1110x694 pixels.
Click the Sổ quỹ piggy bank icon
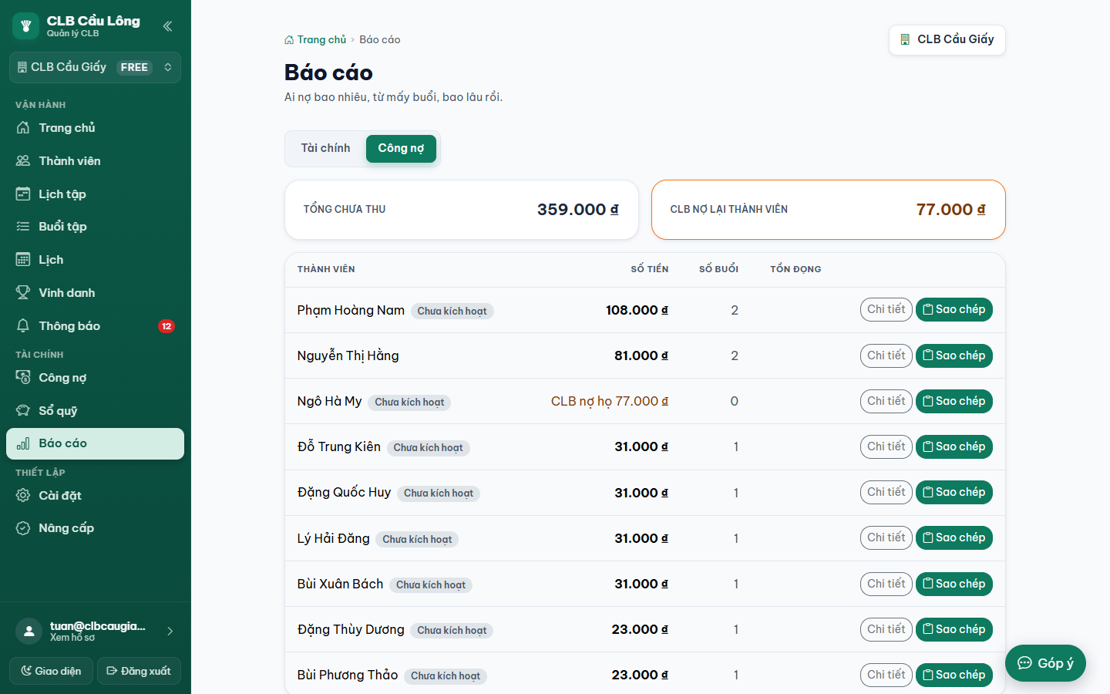(x=23, y=411)
